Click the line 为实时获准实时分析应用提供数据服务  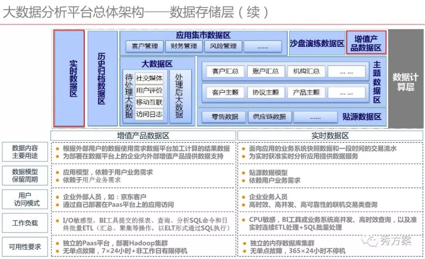tap(303, 156)
